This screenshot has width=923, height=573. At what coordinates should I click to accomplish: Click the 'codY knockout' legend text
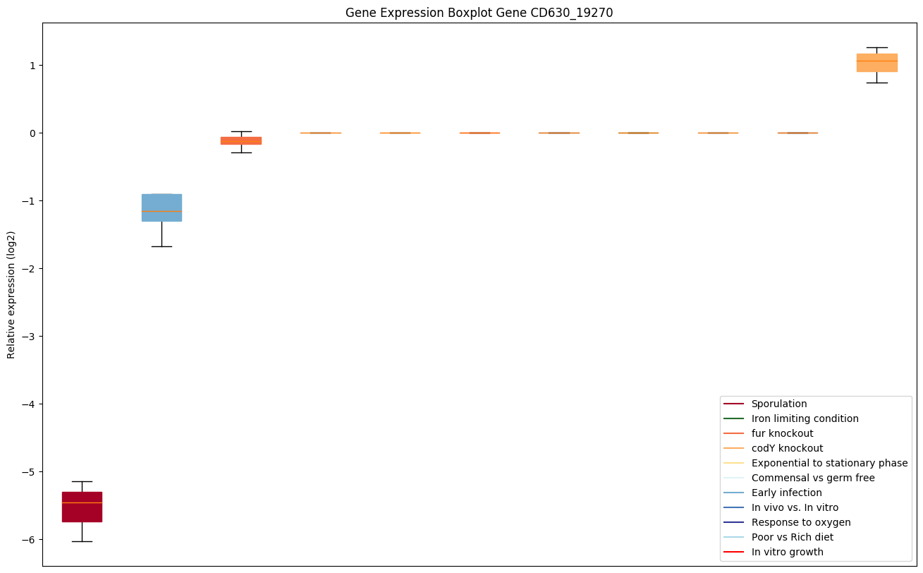[787, 448]
